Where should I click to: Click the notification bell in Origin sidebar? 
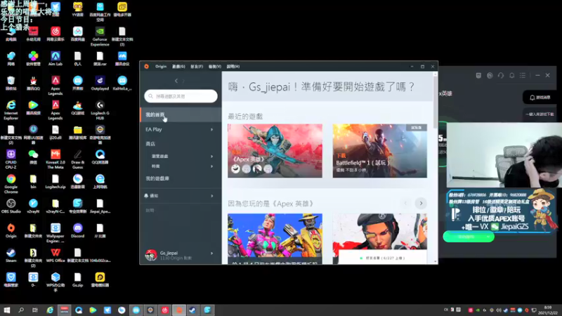146,196
